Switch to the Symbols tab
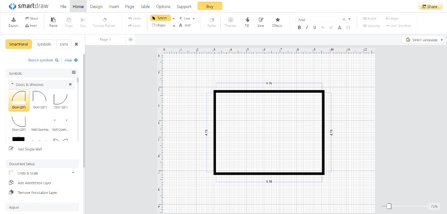Screen dimensions: 447x214 44,44
